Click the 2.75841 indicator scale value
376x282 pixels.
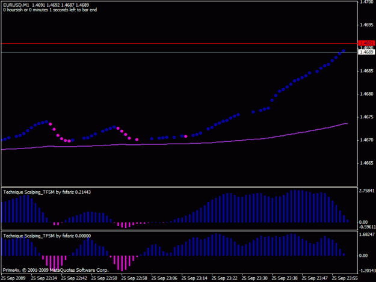[367, 191]
